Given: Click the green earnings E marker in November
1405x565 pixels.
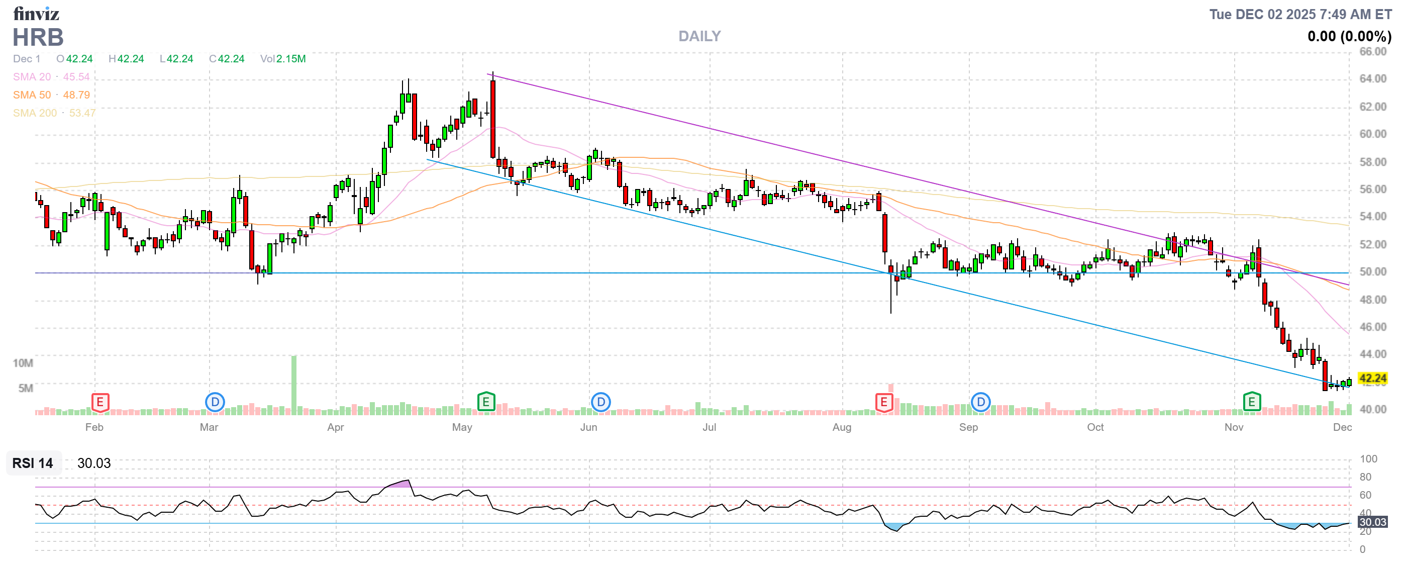Looking at the screenshot, I should pos(1251,403).
